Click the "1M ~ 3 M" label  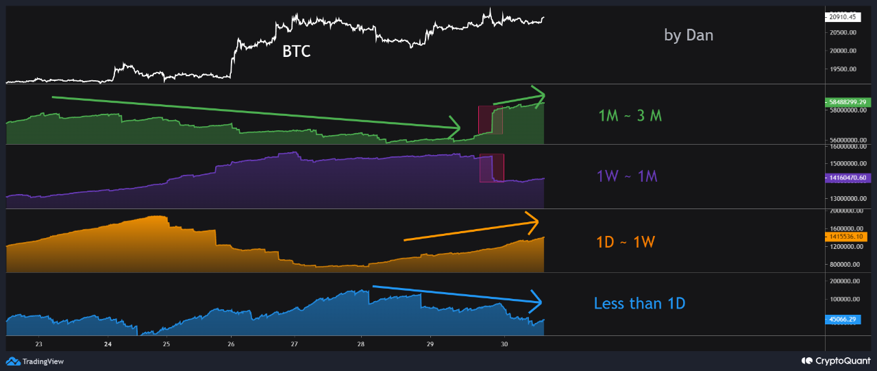click(x=630, y=116)
